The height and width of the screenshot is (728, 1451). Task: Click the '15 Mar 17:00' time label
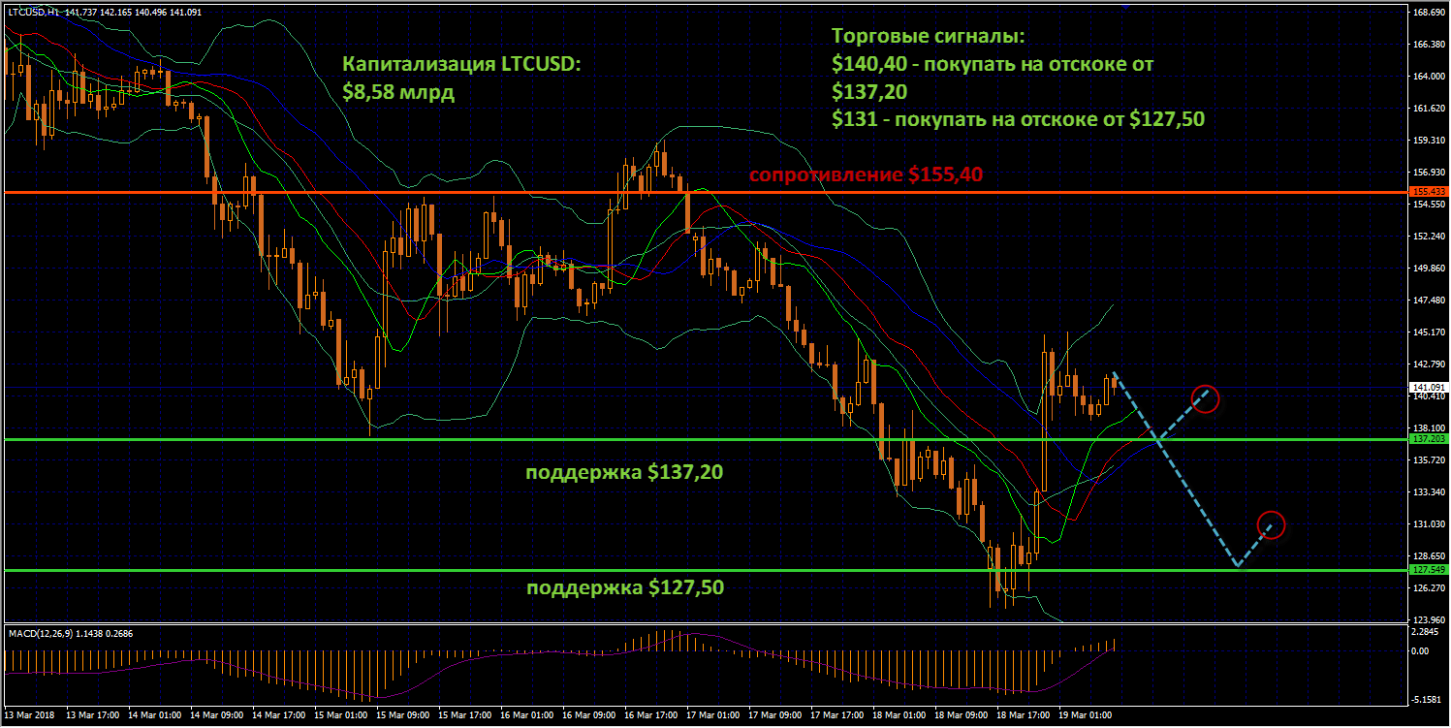(x=464, y=714)
